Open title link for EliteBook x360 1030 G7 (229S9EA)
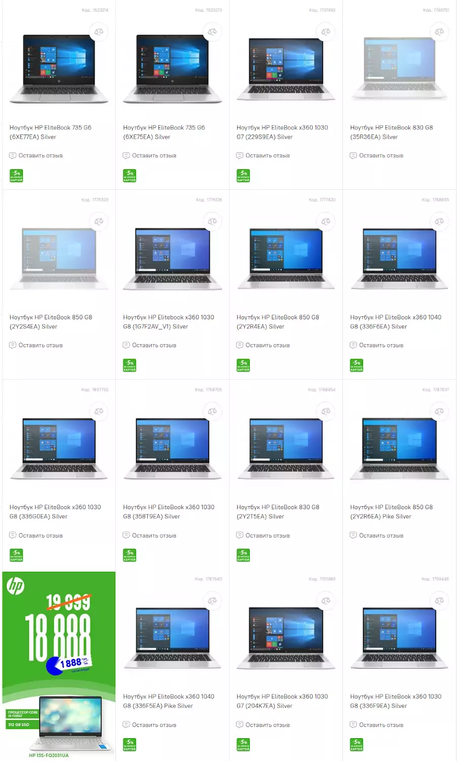The height and width of the screenshot is (761, 457). tap(282, 133)
